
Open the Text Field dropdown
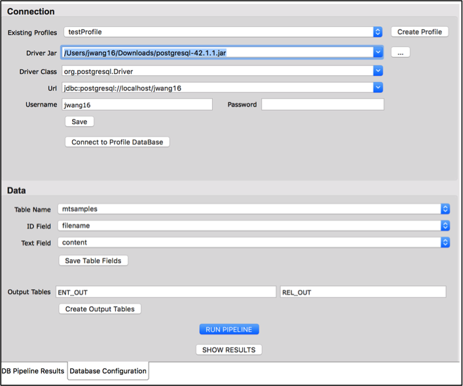click(445, 242)
